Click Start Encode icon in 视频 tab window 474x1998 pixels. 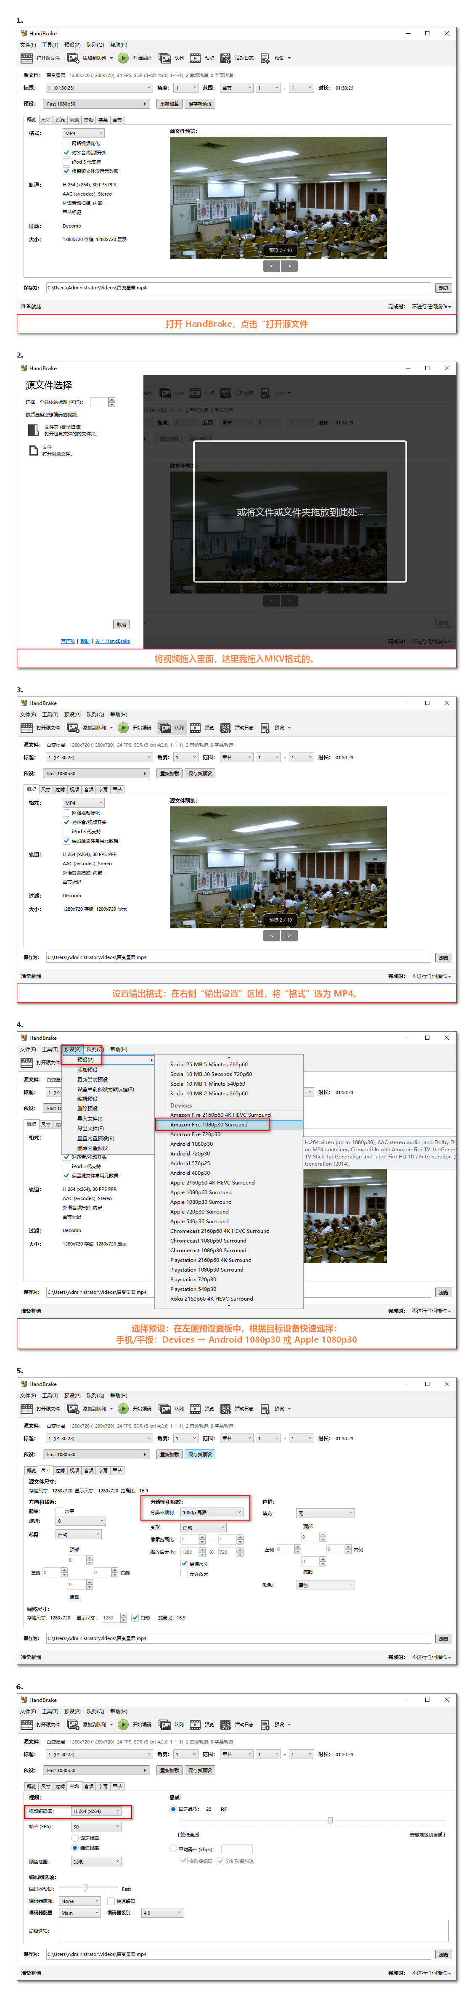tap(123, 1724)
